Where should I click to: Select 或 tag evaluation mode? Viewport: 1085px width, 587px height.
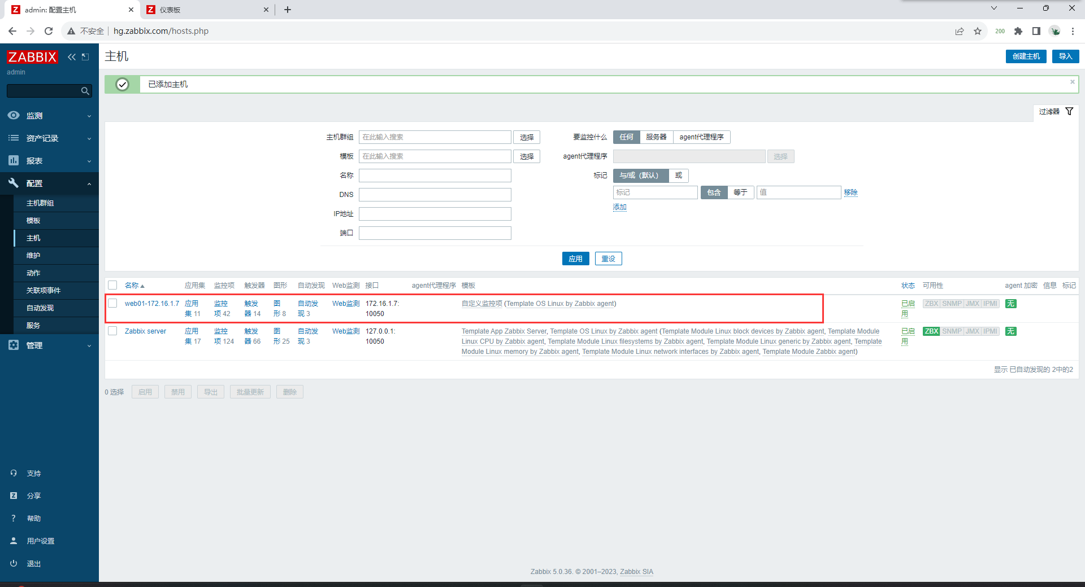coord(679,176)
